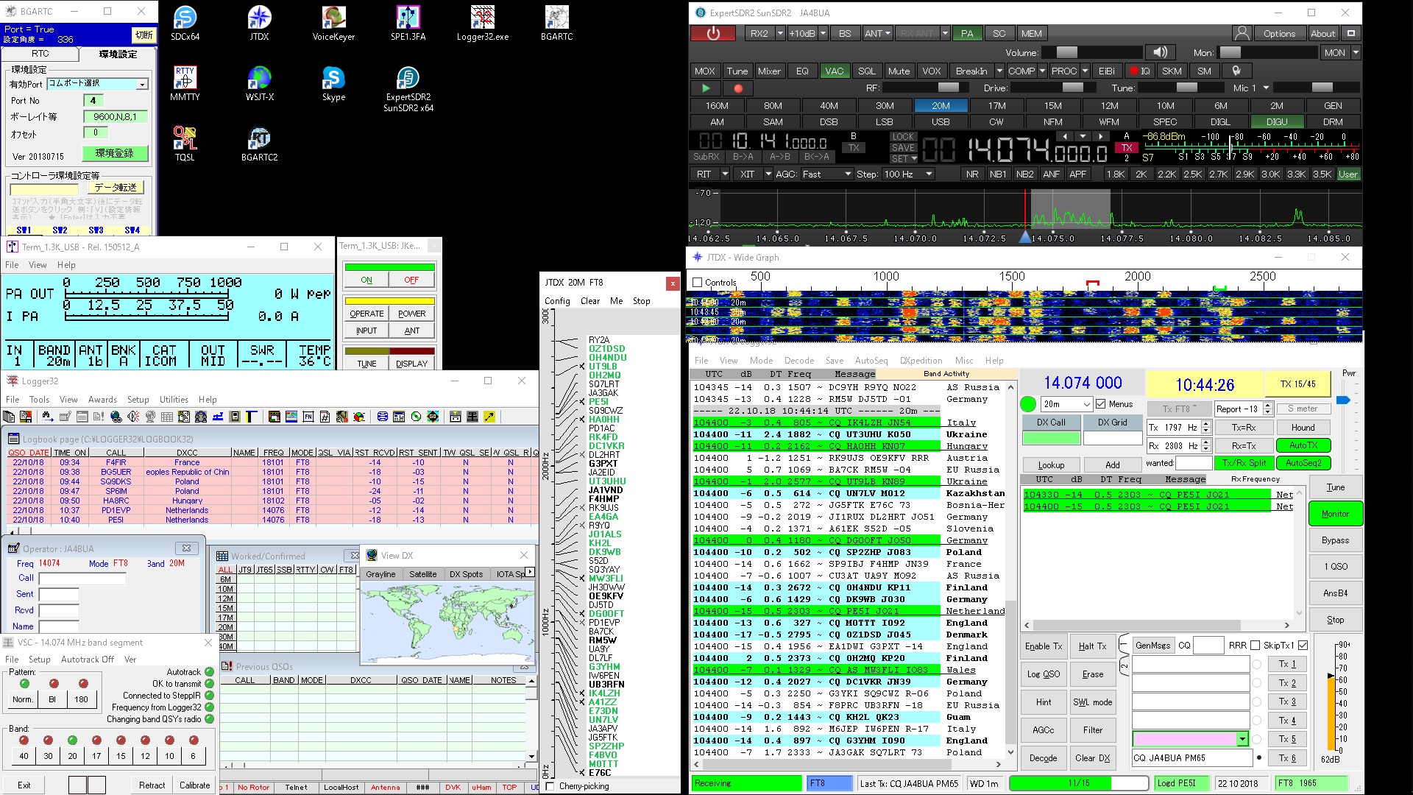Select the radio button beside Tx 1
1413x795 pixels.
[x=1257, y=664]
